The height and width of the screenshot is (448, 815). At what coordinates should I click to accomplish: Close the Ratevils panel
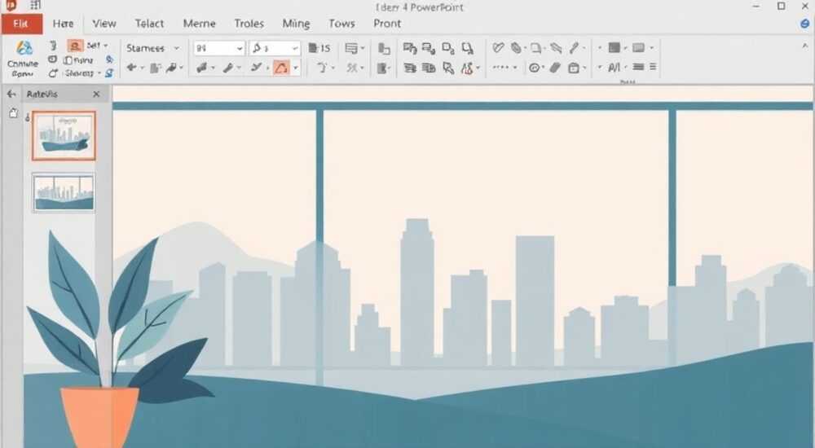tap(96, 94)
